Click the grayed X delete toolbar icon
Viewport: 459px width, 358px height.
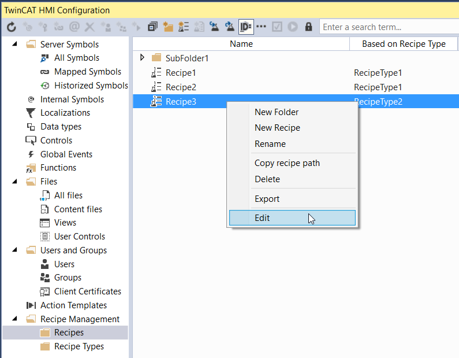pos(89,27)
